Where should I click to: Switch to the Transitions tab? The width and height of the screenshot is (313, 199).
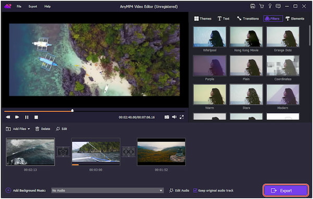(x=248, y=19)
